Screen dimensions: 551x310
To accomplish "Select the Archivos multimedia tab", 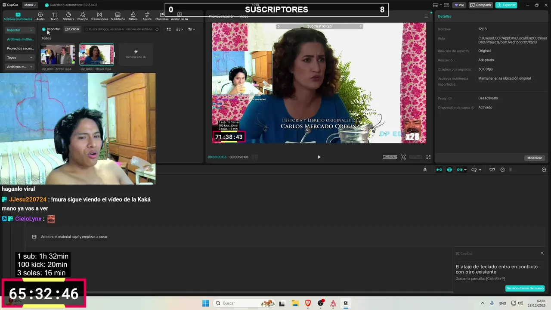I will point(18,16).
